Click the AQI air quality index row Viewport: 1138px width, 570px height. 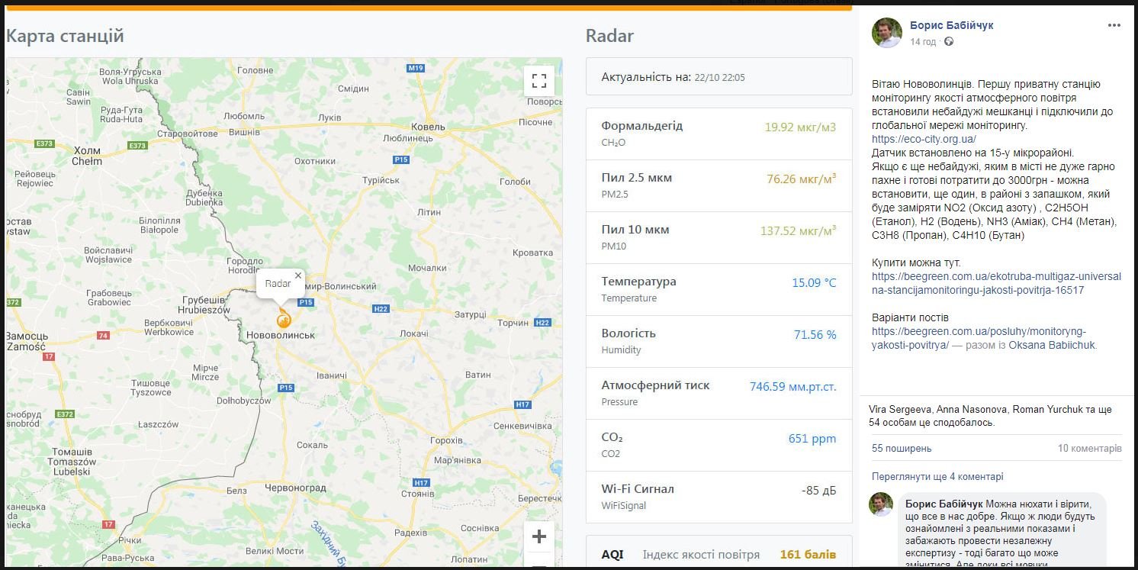(718, 554)
